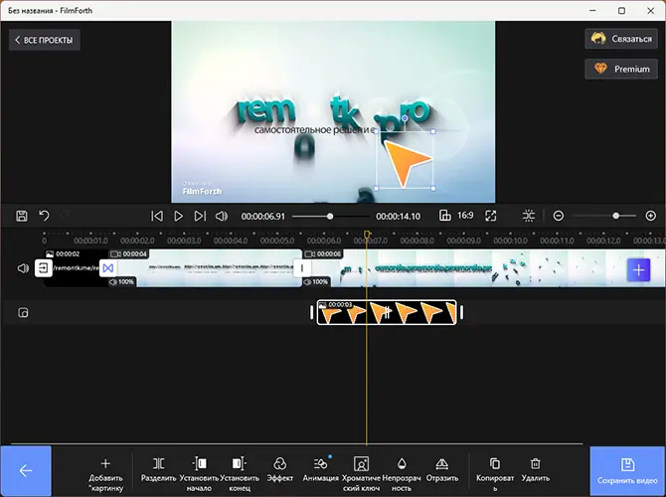The height and width of the screenshot is (497, 666).
Task: Zoom in the timeline with plus icon
Action: coord(650,216)
